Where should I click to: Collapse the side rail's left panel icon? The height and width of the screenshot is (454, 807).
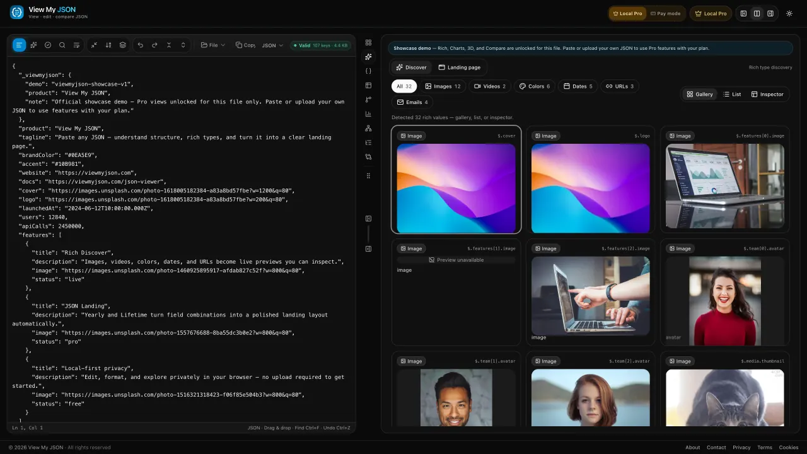368,219
